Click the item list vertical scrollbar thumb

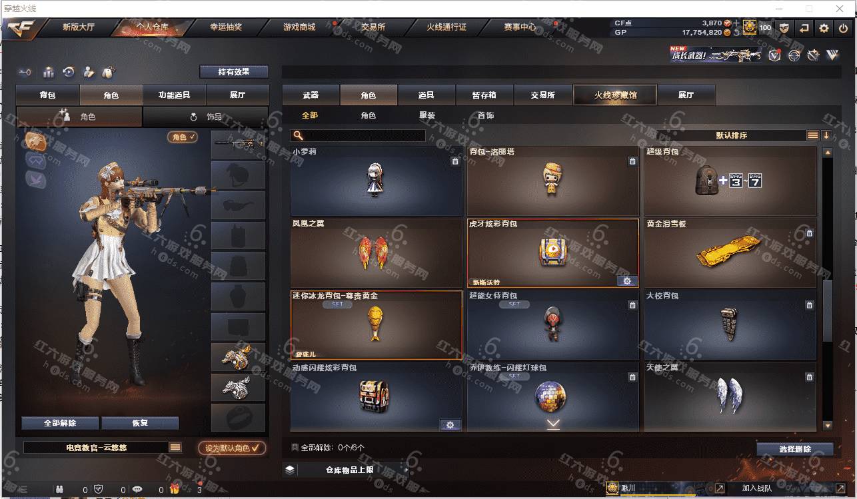[x=827, y=310]
